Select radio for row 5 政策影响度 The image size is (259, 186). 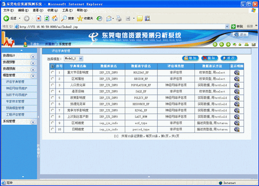tap(52, 97)
